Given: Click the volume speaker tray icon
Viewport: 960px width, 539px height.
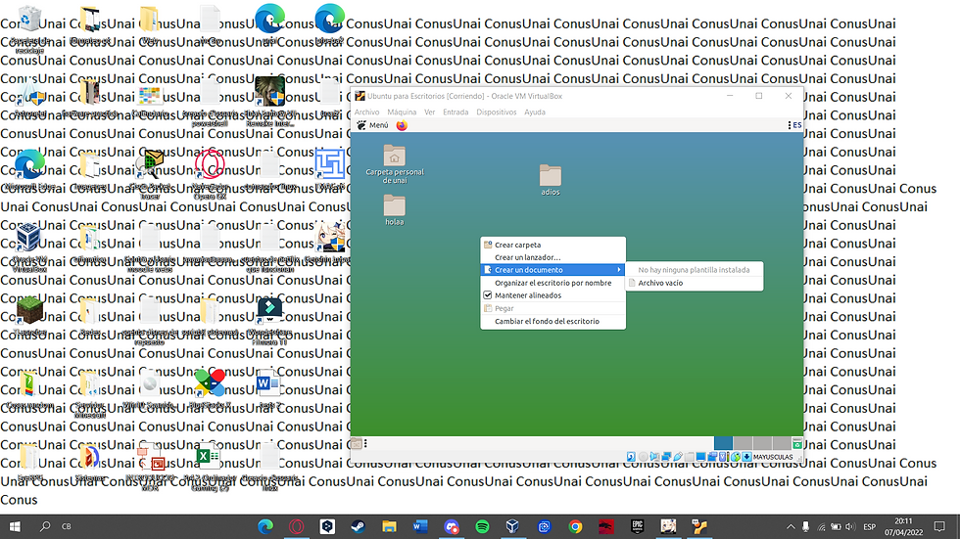Looking at the screenshot, I should (x=850, y=526).
